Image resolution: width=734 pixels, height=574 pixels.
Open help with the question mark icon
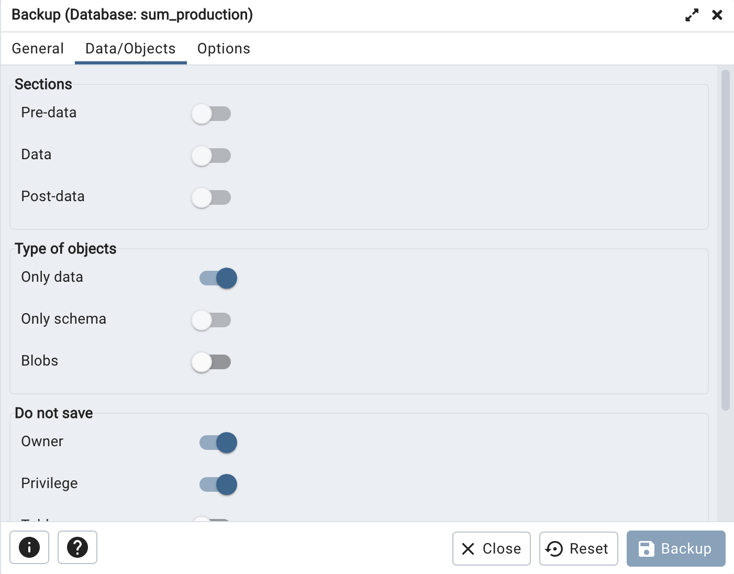tap(77, 547)
